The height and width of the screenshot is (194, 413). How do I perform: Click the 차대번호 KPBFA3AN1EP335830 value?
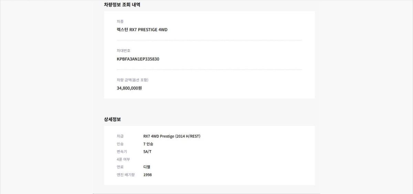coord(138,59)
